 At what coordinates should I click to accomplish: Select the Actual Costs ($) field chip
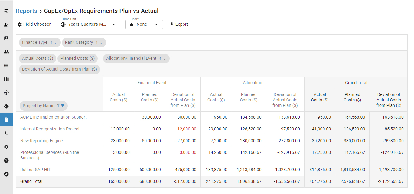[37, 59]
